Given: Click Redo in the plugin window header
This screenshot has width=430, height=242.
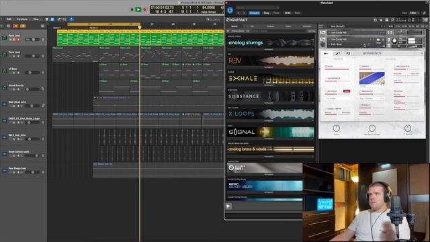Looking at the screenshot, I should point(297,13).
